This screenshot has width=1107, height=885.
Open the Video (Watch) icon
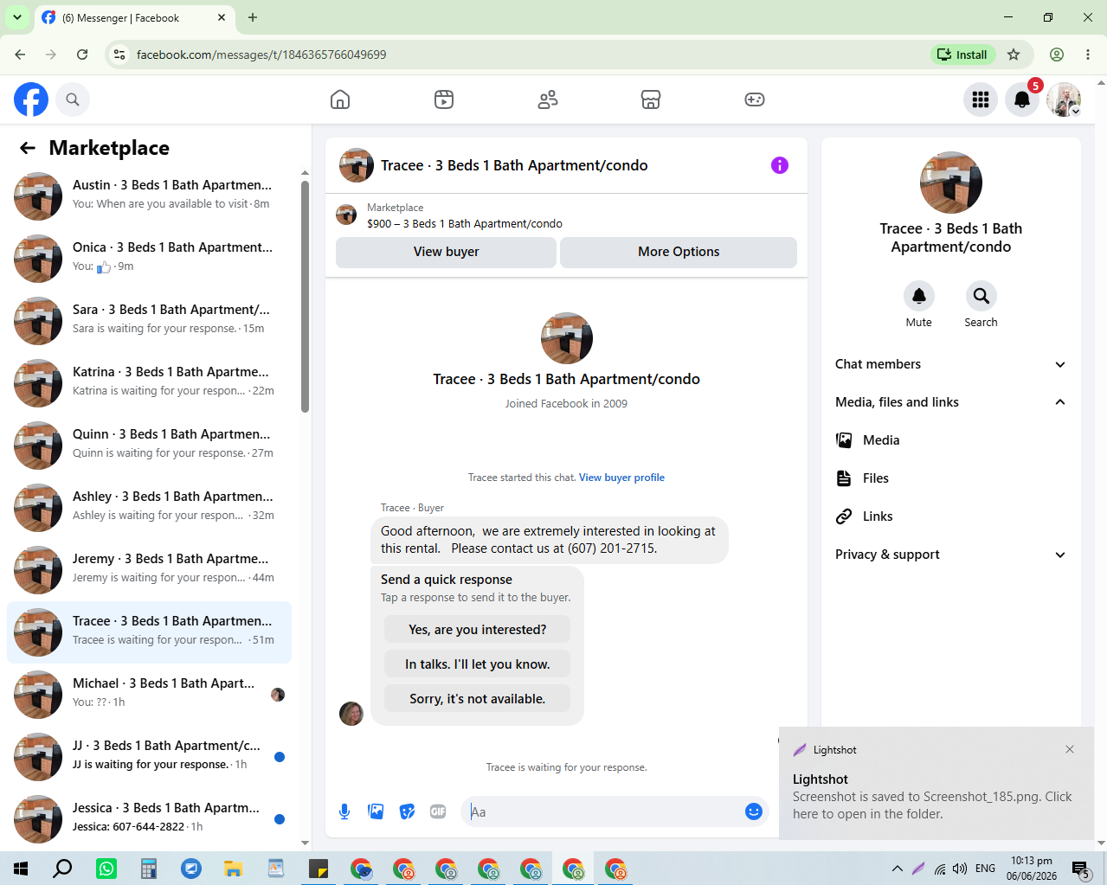pos(444,99)
